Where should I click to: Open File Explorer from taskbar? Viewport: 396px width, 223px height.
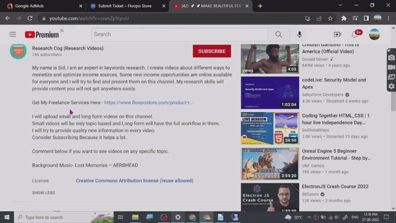click(135, 217)
